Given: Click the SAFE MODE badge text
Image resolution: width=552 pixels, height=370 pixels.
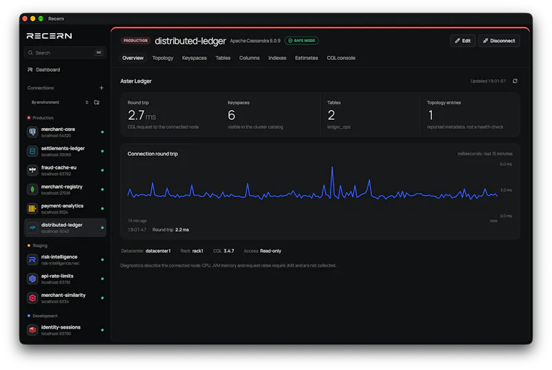Looking at the screenshot, I should tap(304, 41).
